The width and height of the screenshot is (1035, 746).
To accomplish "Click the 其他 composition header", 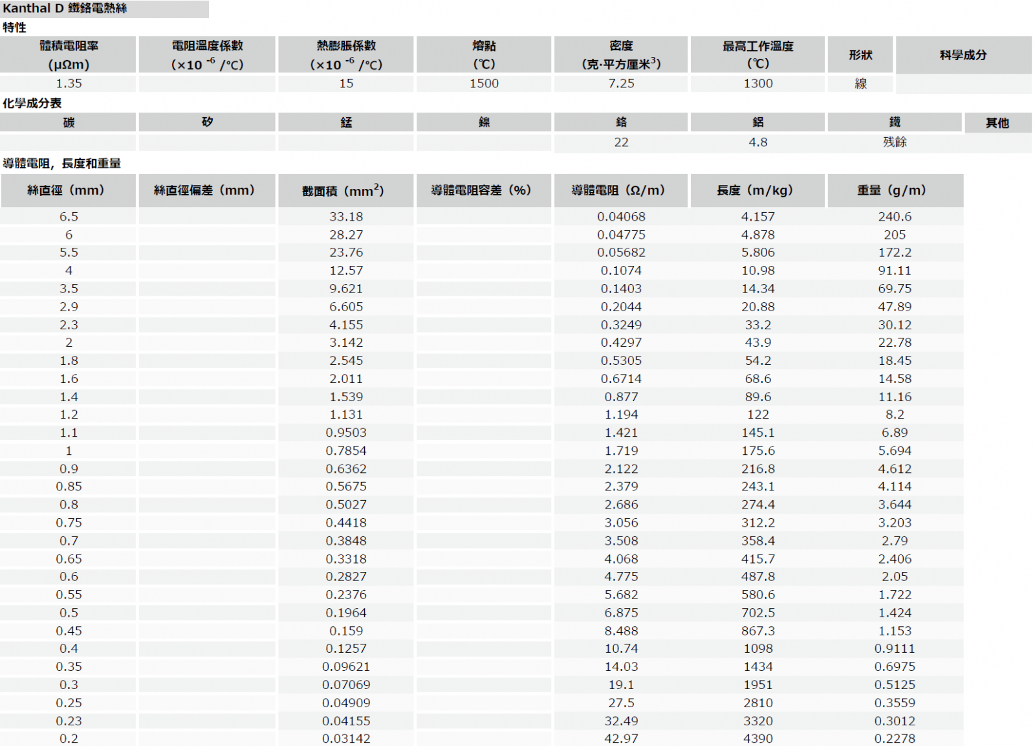I will click(x=997, y=123).
